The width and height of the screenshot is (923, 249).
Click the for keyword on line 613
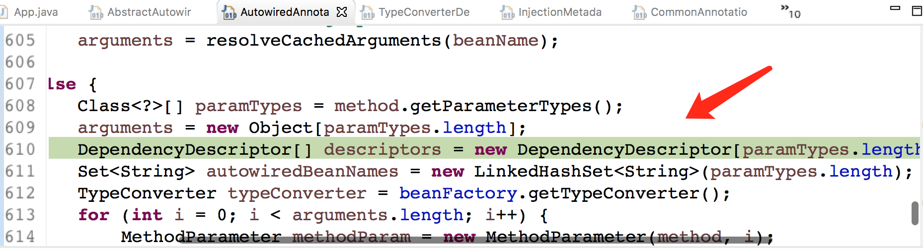click(x=93, y=215)
